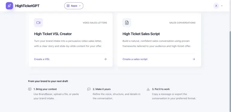Click the user avatar labeled A
The height and width of the screenshot is (112, 231).
pyautogui.click(x=216, y=6)
